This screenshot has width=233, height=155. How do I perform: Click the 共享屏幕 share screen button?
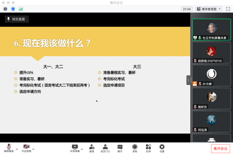[75, 148]
